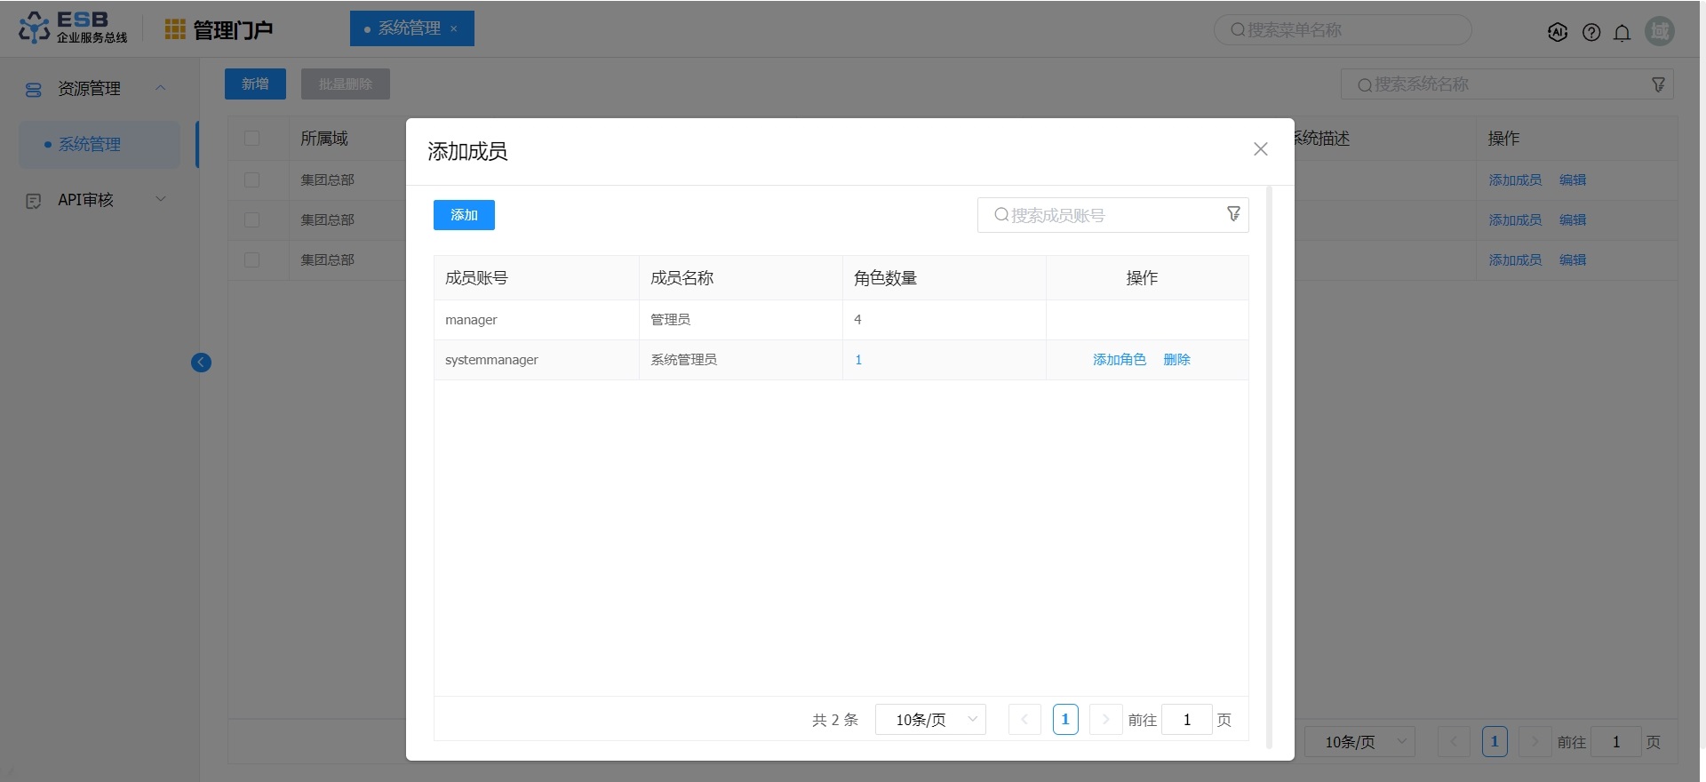Viewport: 1706px width, 782px height.
Task: Click the AI assistant icon in header
Action: coord(1557,33)
